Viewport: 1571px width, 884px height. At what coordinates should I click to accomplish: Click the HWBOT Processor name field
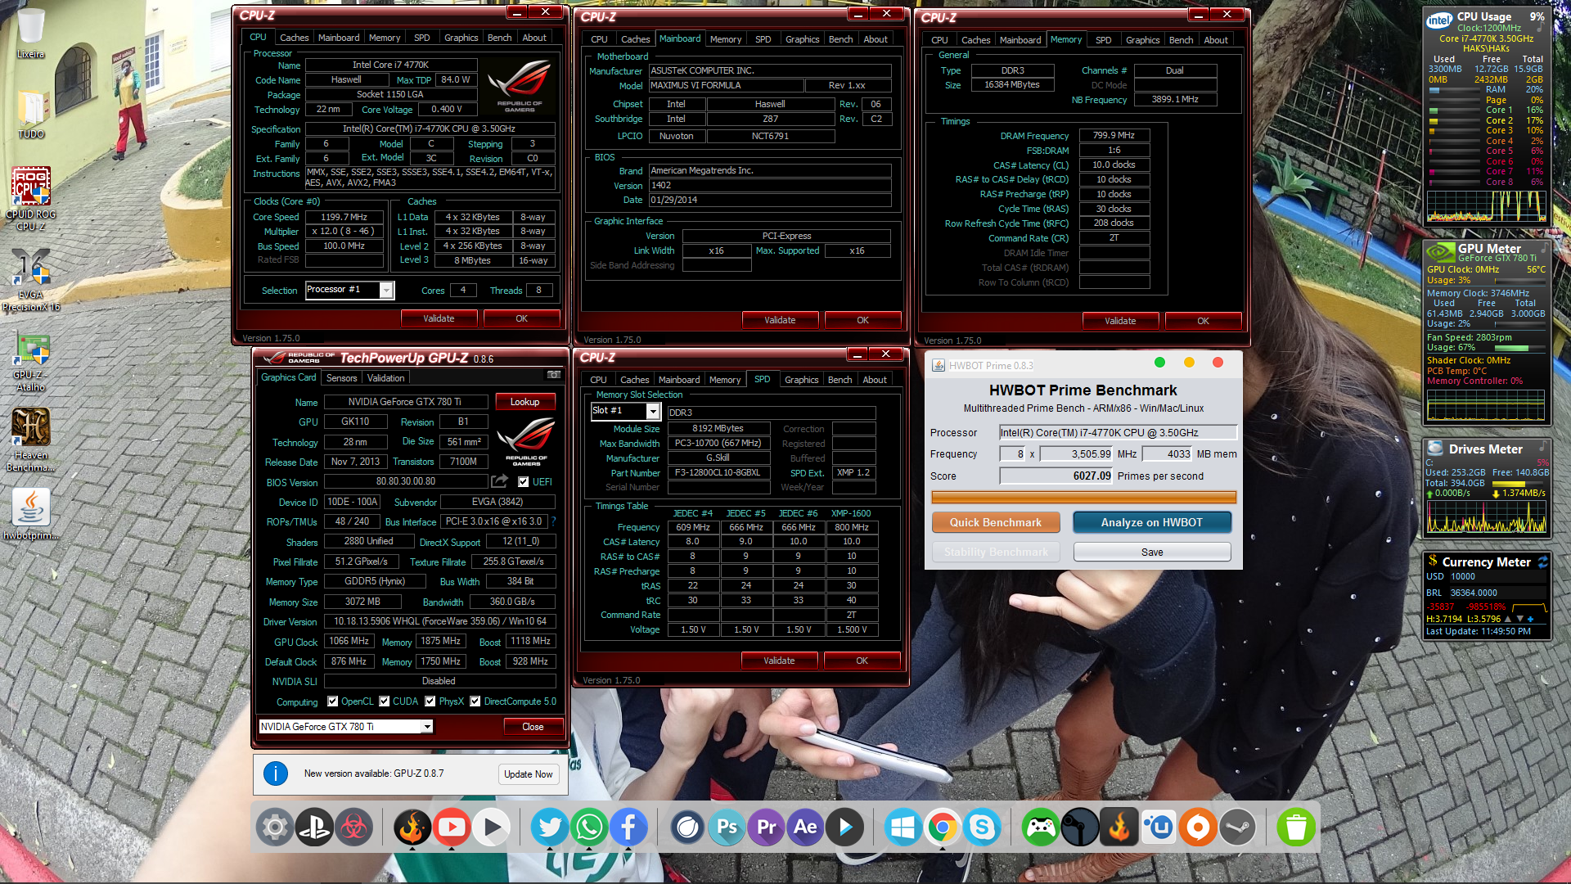1118,432
